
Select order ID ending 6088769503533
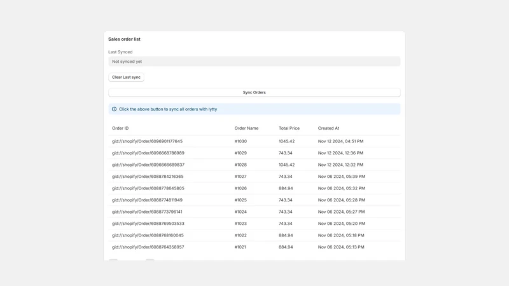coord(148,224)
